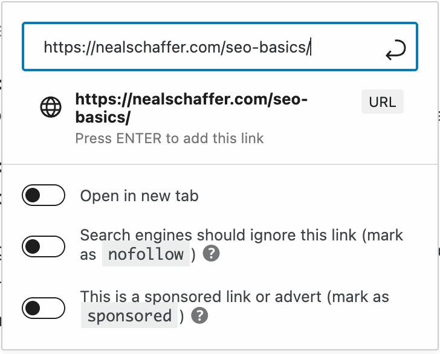Click the help icon next to nofollow
The width and height of the screenshot is (440, 354).
[210, 254]
